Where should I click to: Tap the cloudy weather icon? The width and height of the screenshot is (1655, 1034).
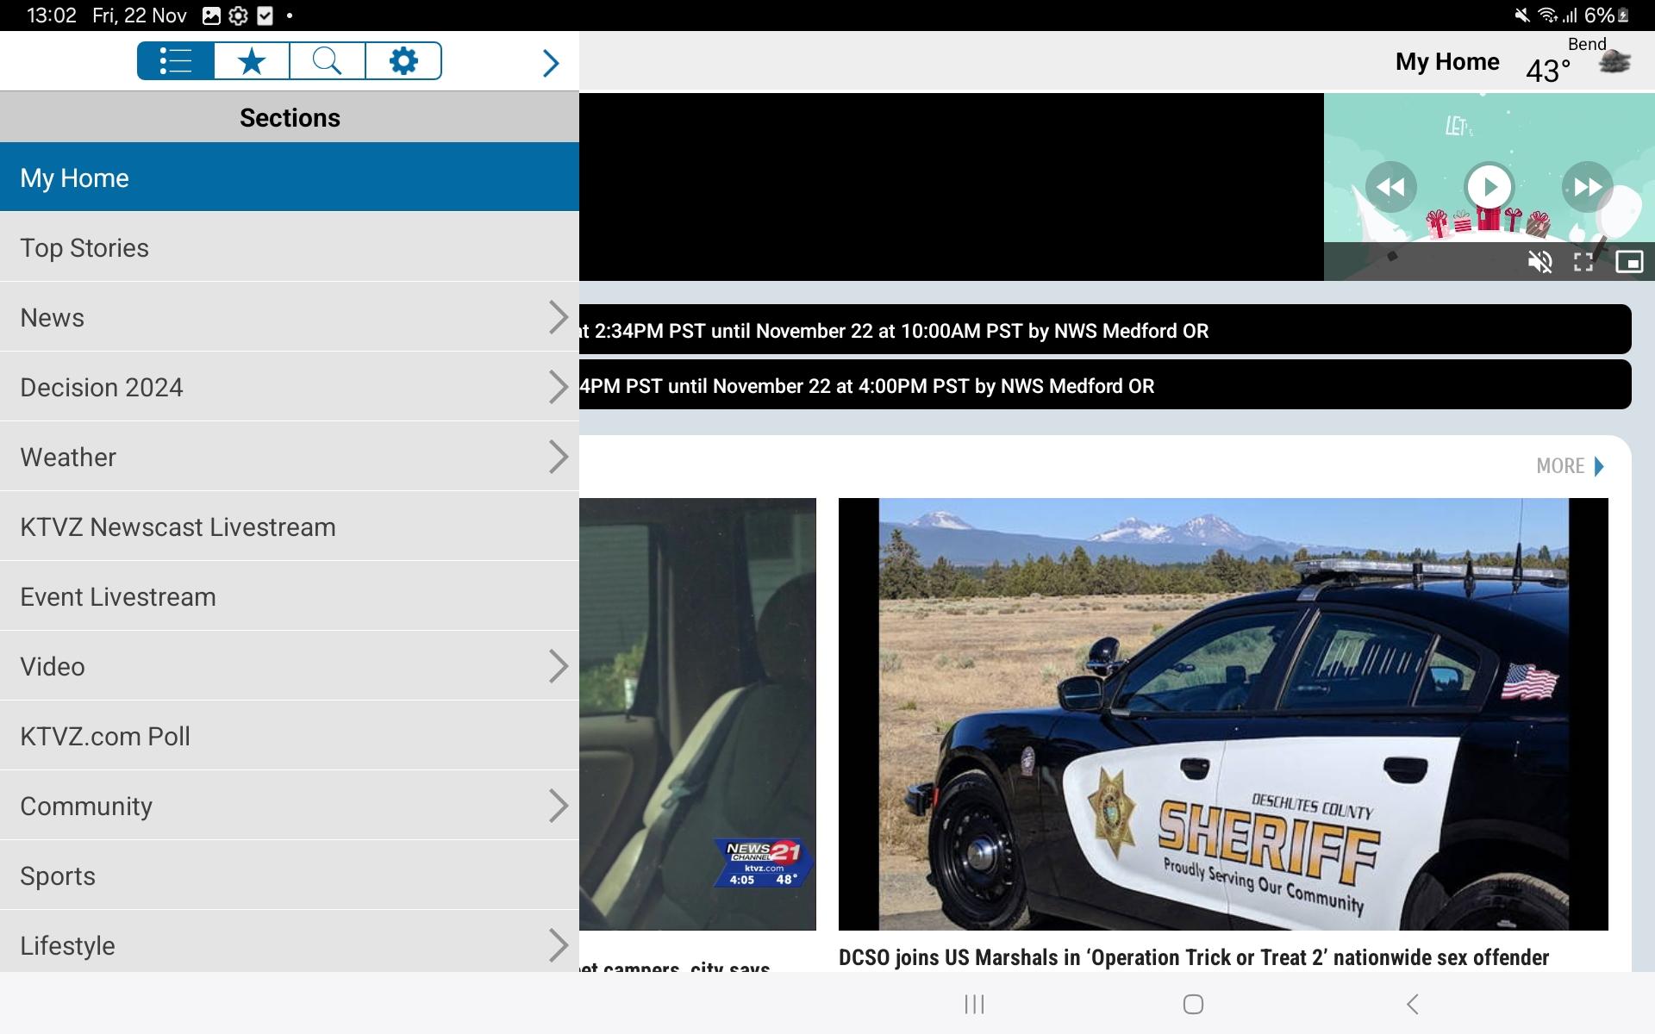[x=1614, y=62]
